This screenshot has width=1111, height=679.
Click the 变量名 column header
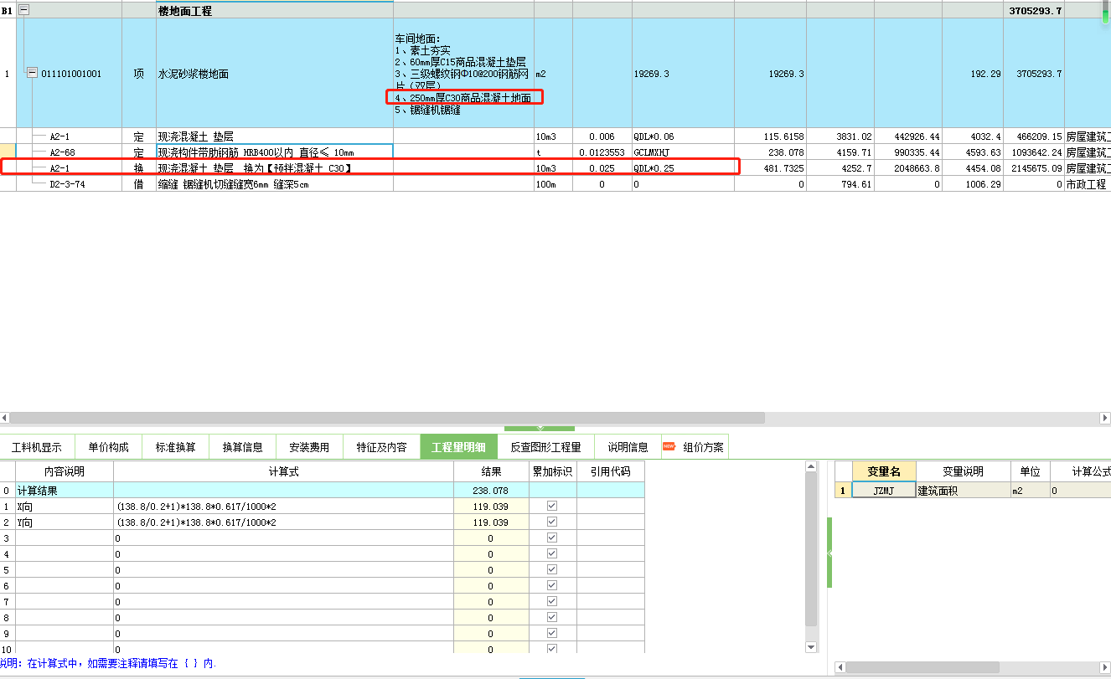(884, 471)
